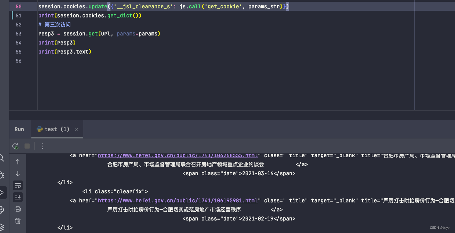Open the 106268555.html hefei.gov.cn link

178,155
